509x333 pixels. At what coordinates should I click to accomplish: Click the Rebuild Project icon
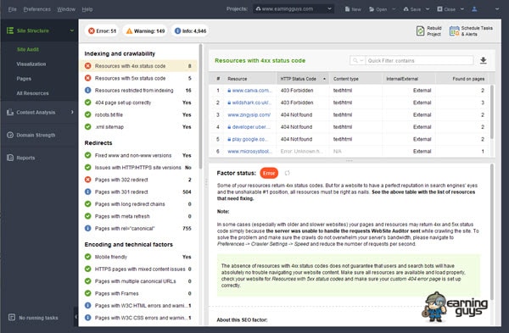pyautogui.click(x=420, y=31)
